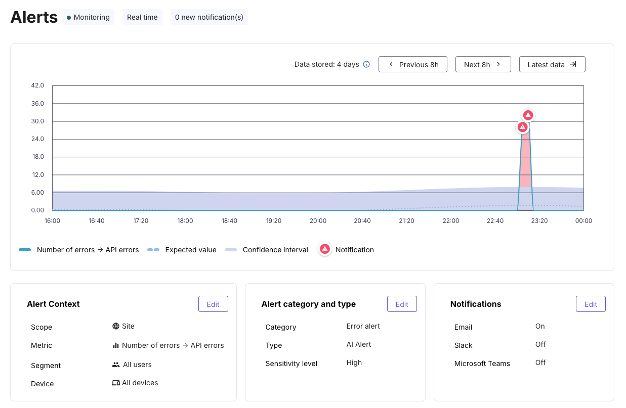Click the Real time badge

click(142, 17)
